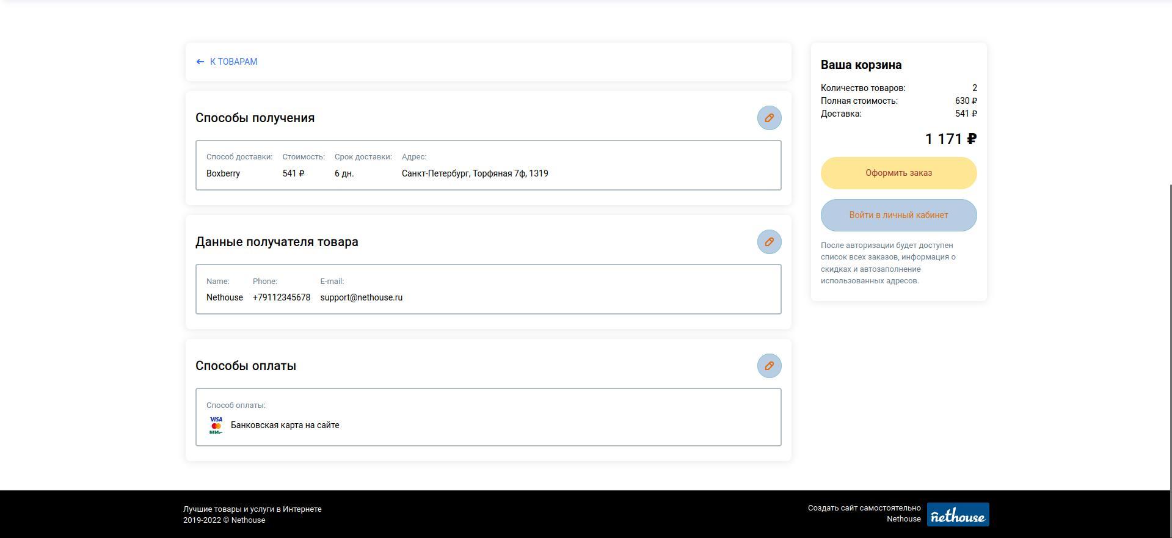
Task: Click Войти в личный кабинет button
Action: coord(898,215)
